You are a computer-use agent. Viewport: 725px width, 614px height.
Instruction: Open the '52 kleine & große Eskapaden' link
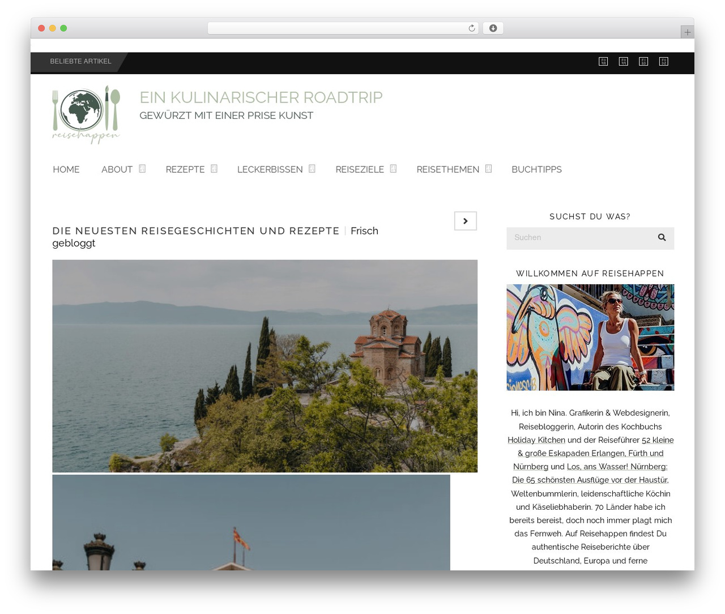click(590, 453)
